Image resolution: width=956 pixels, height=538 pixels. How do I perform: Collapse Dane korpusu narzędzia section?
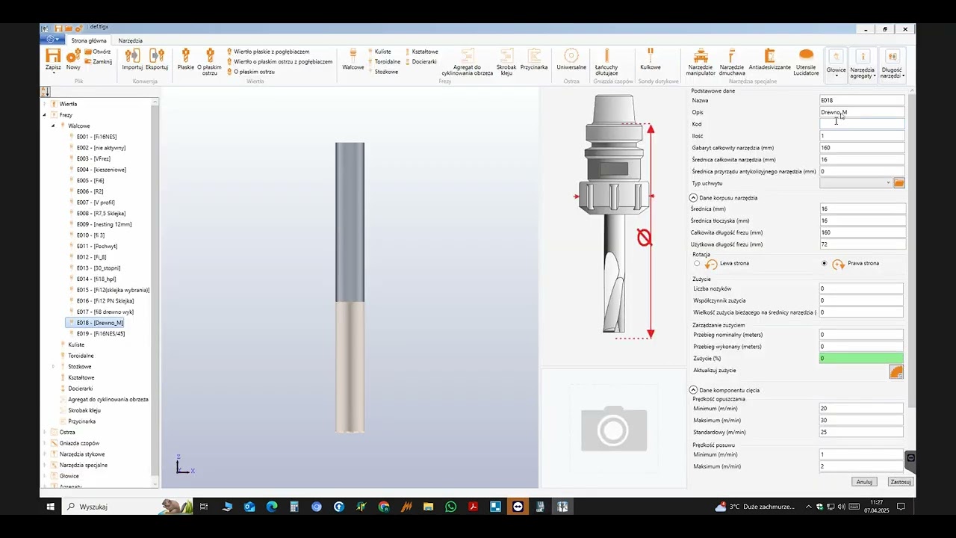coord(693,198)
